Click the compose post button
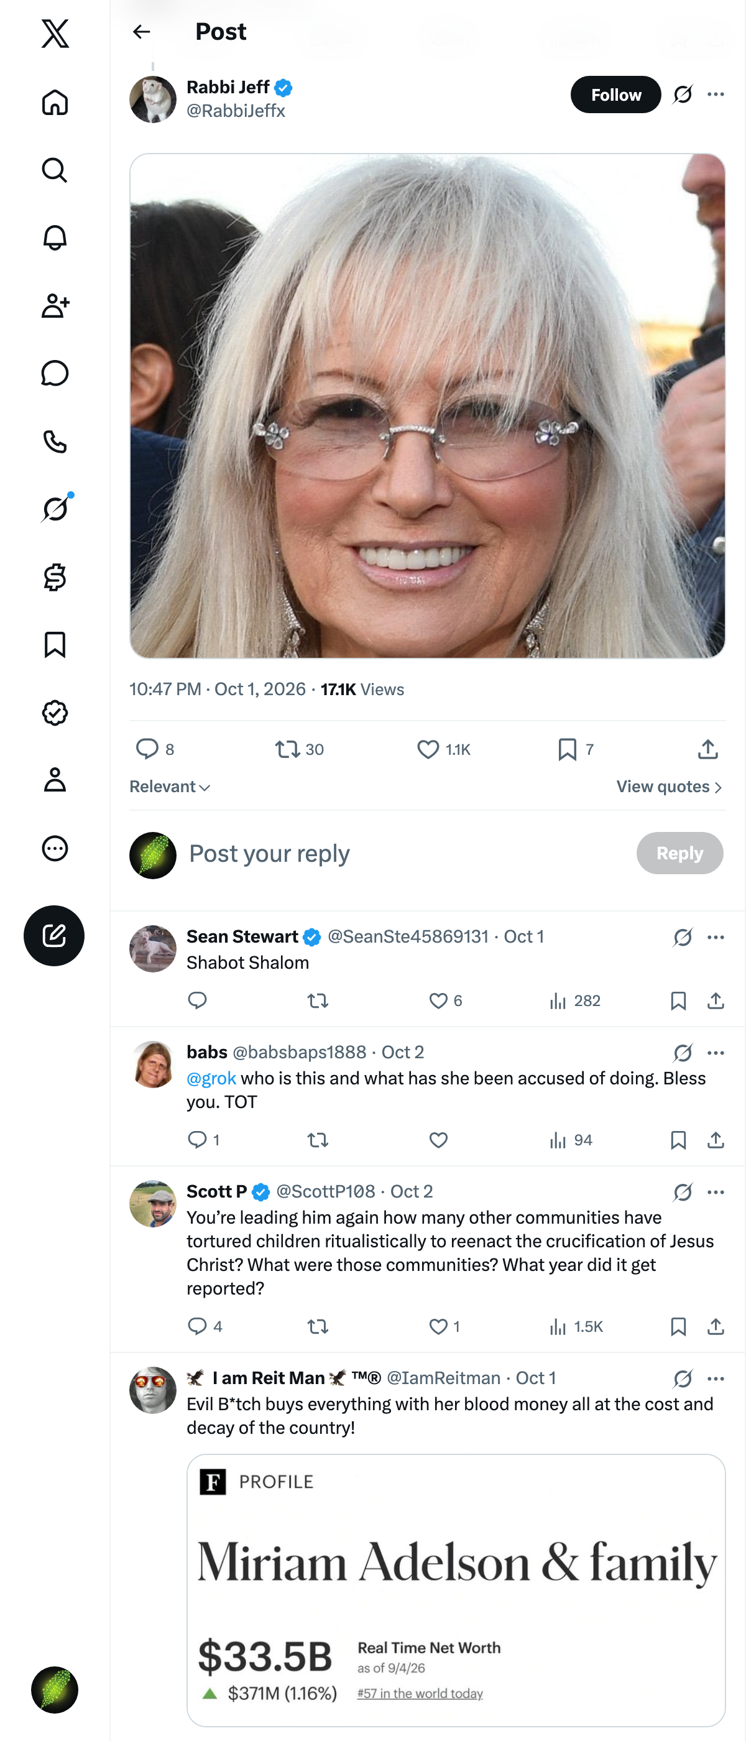The width and height of the screenshot is (746, 1741). click(x=54, y=935)
